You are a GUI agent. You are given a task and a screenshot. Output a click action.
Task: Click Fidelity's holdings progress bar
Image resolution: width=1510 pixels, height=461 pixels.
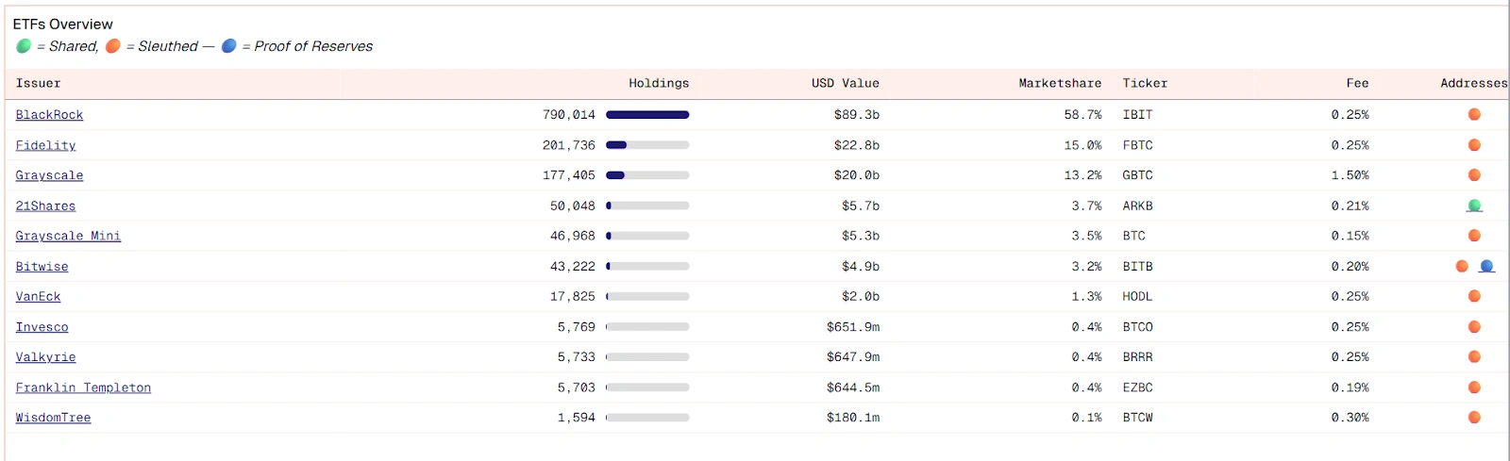[x=647, y=145]
